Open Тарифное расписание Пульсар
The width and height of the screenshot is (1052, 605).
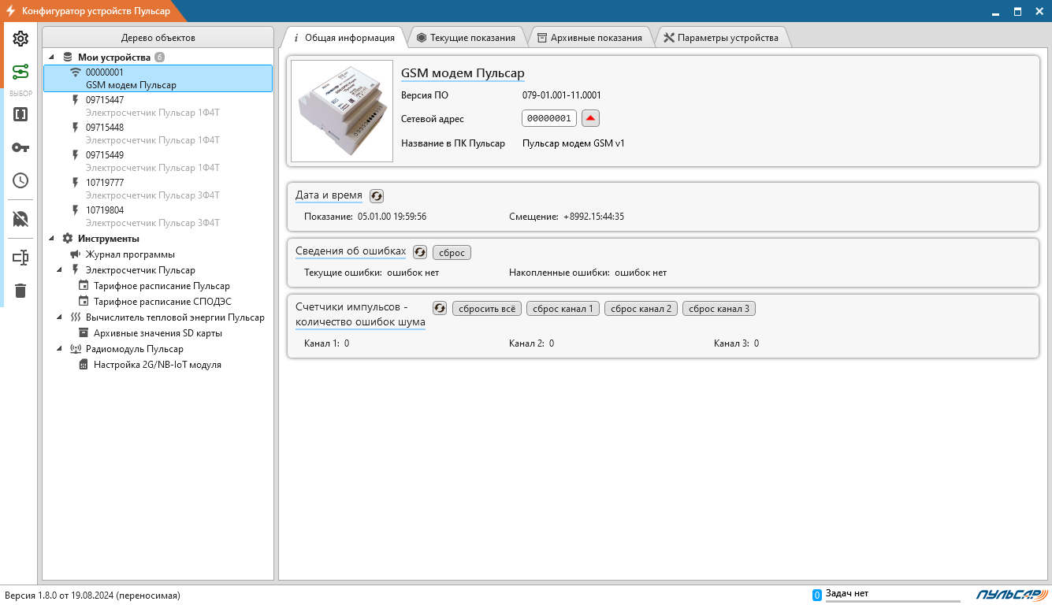(x=162, y=286)
